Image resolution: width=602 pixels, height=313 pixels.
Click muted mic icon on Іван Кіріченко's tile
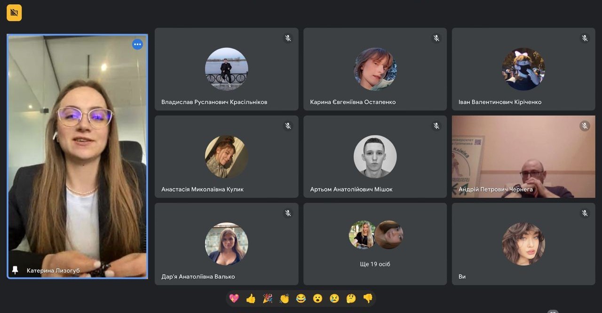point(585,38)
